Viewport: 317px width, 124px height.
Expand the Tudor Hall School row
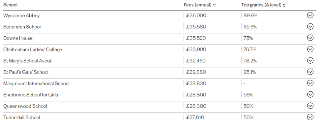click(310, 117)
